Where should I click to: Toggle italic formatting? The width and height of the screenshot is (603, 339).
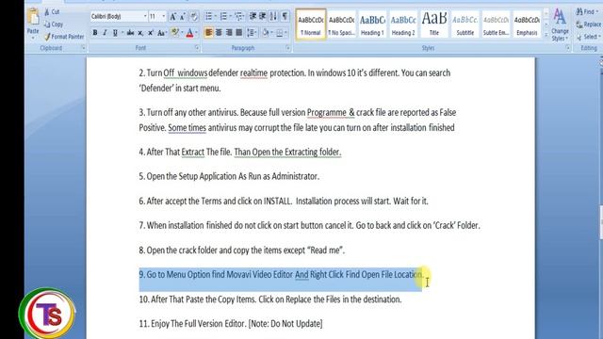pos(105,33)
